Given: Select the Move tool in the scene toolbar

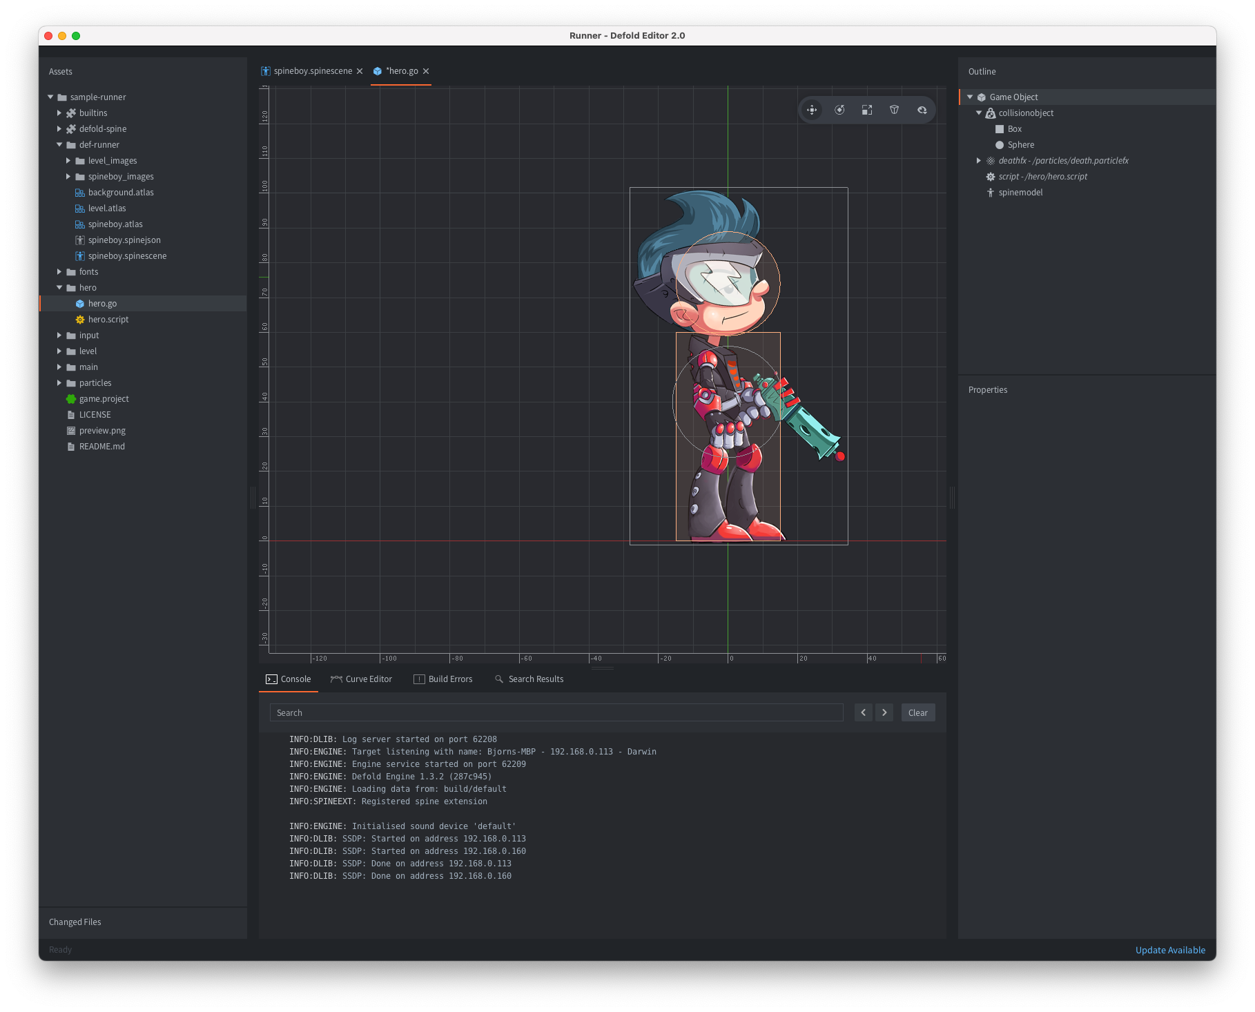Looking at the screenshot, I should click(x=813, y=110).
